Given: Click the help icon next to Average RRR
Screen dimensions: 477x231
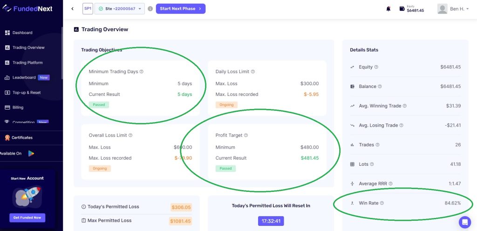Looking at the screenshot, I should [390, 183].
